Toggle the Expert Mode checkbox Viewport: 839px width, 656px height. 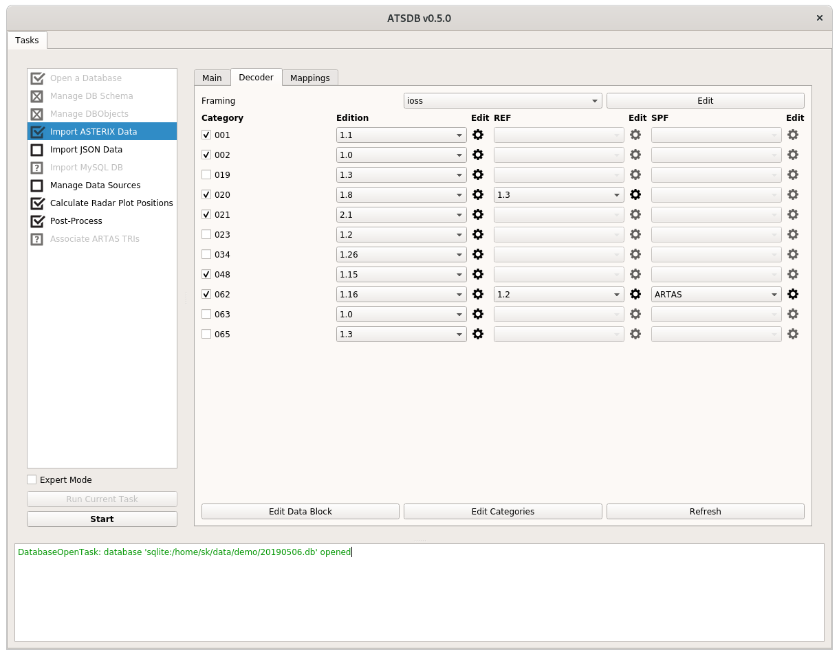point(32,480)
